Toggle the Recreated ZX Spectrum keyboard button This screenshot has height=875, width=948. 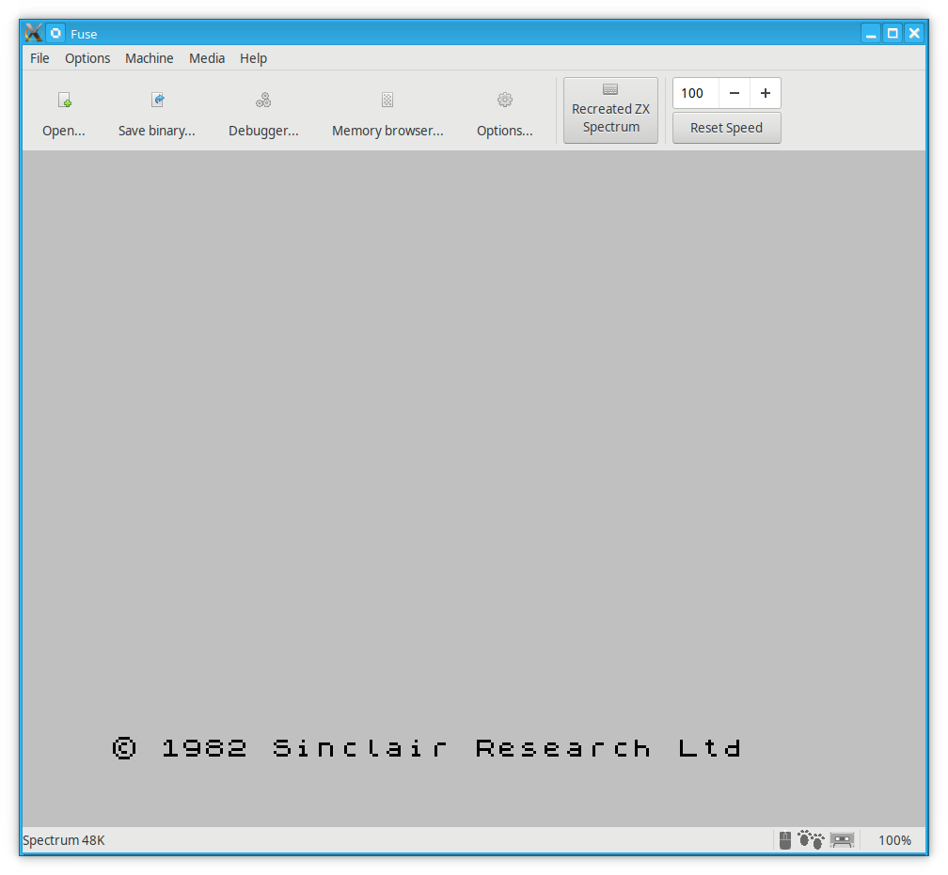610,111
